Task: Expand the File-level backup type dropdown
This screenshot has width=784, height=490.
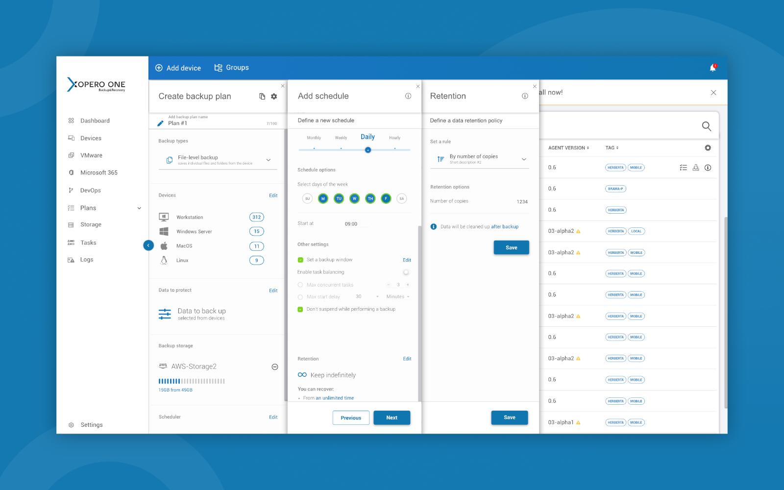Action: [x=268, y=160]
